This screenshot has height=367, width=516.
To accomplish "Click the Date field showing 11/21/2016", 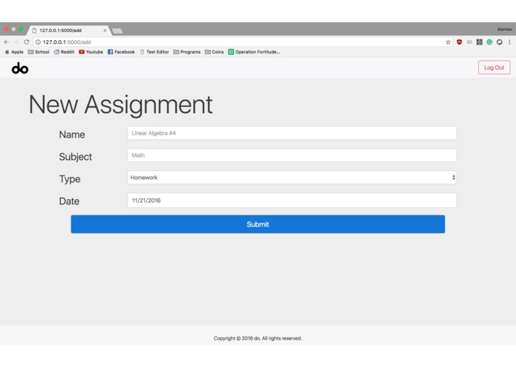I will (292, 201).
